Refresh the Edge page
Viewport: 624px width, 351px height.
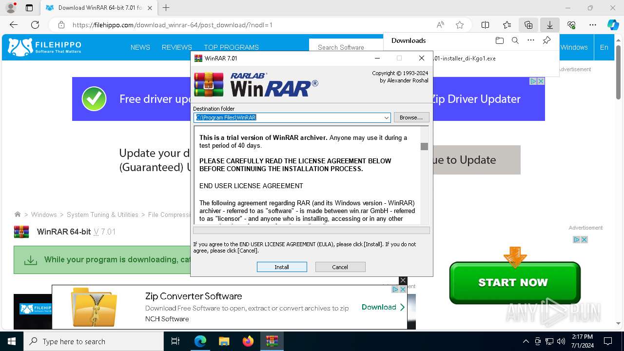[35, 25]
